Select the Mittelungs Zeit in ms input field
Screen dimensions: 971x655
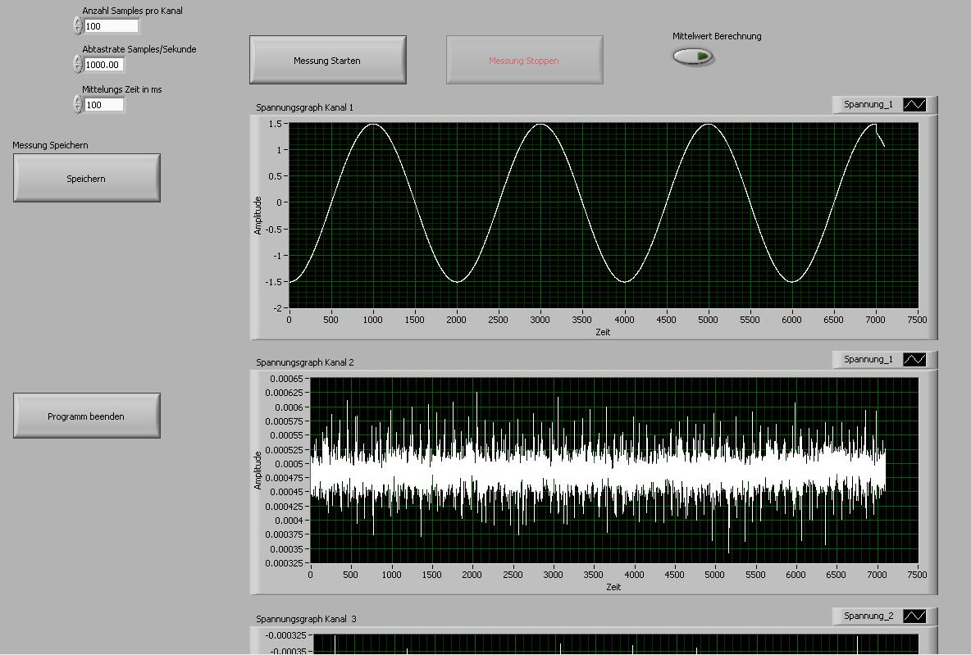104,105
